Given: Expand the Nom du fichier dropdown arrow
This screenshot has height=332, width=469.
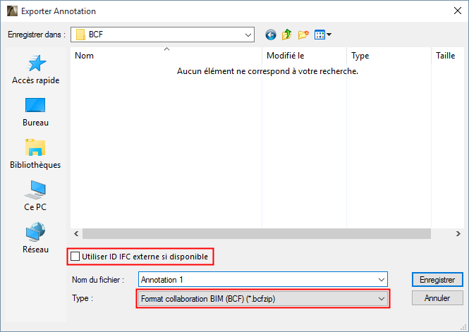Looking at the screenshot, I should click(382, 280).
